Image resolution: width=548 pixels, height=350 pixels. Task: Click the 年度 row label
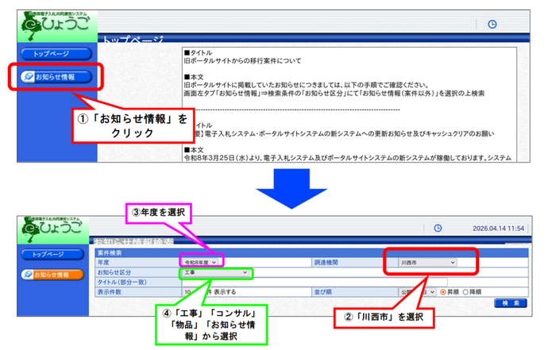[103, 263]
